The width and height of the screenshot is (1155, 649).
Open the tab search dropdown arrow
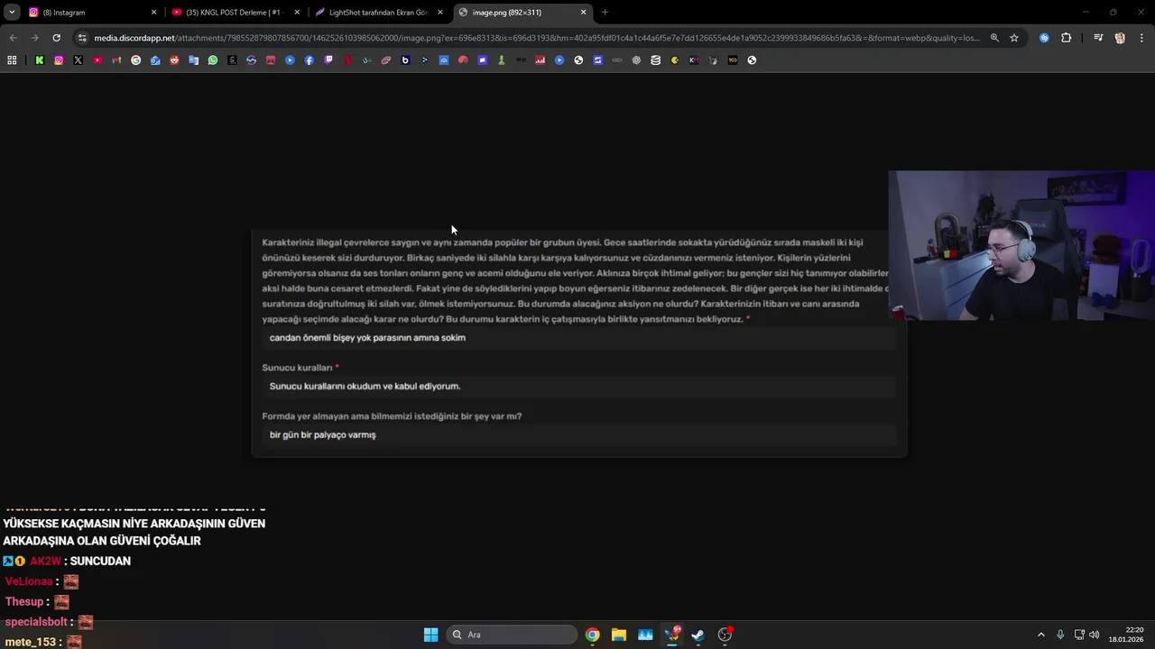click(x=11, y=13)
